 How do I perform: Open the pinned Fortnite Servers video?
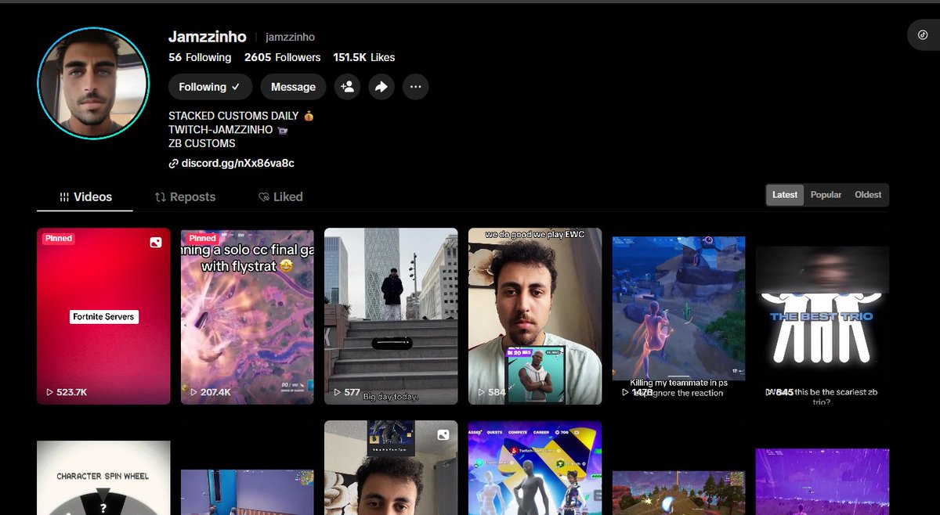pos(103,316)
